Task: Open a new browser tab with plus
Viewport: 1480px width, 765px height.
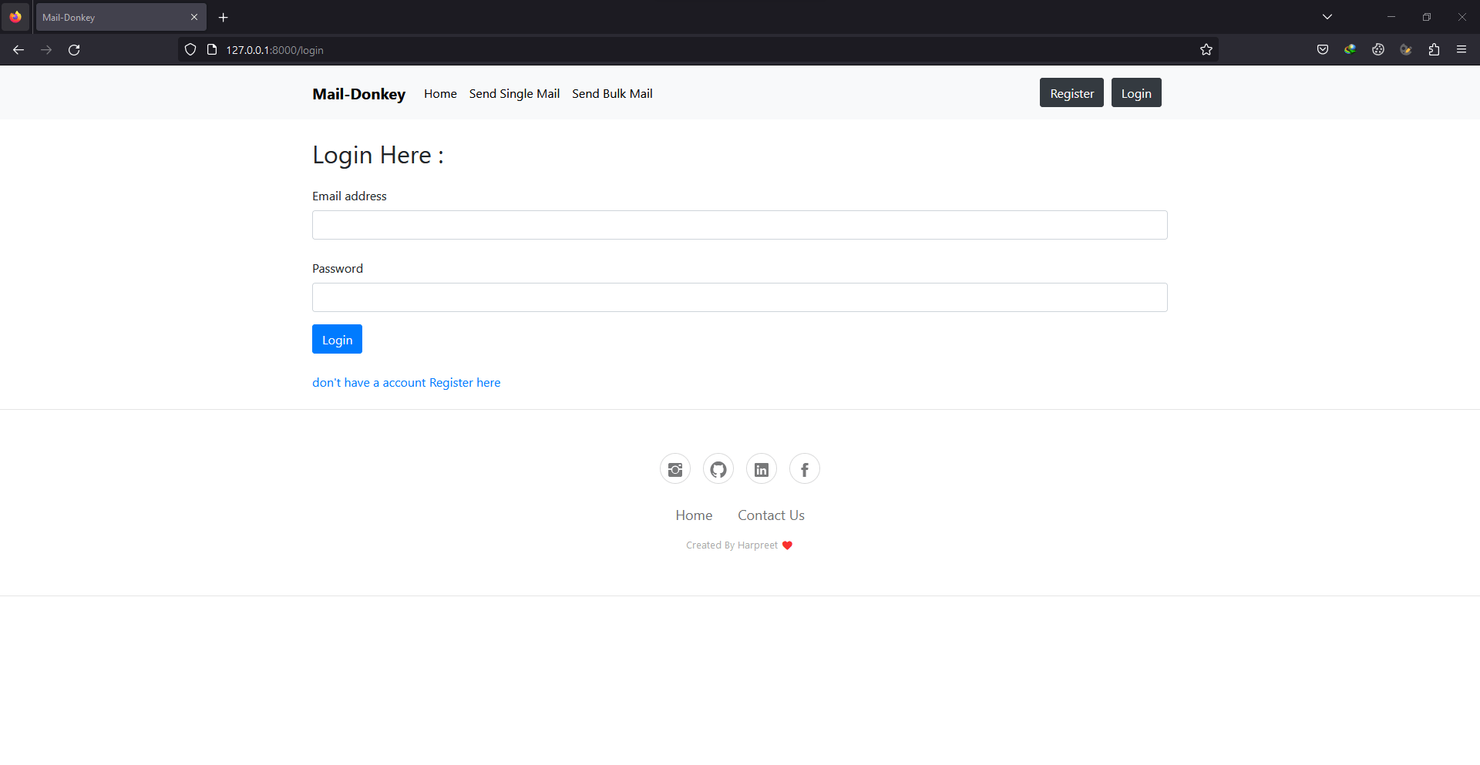Action: (223, 17)
